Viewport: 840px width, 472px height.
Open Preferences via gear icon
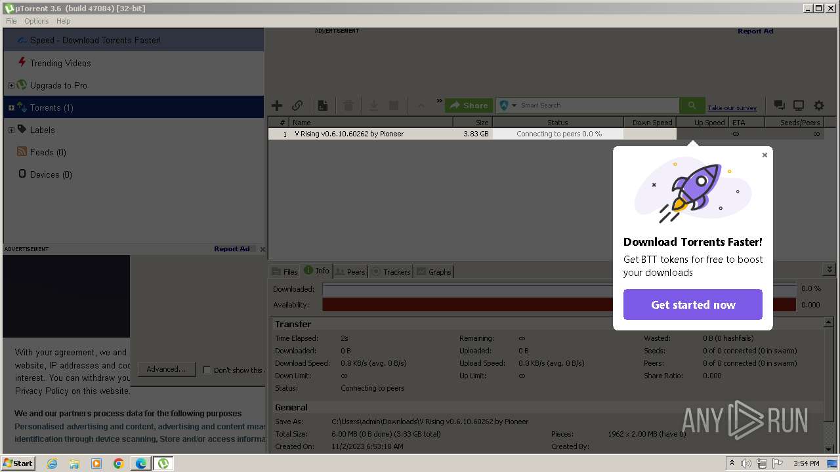tap(819, 106)
